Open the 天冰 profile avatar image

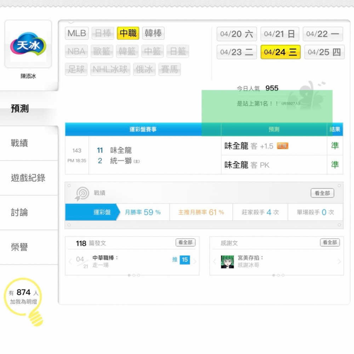pos(28,44)
